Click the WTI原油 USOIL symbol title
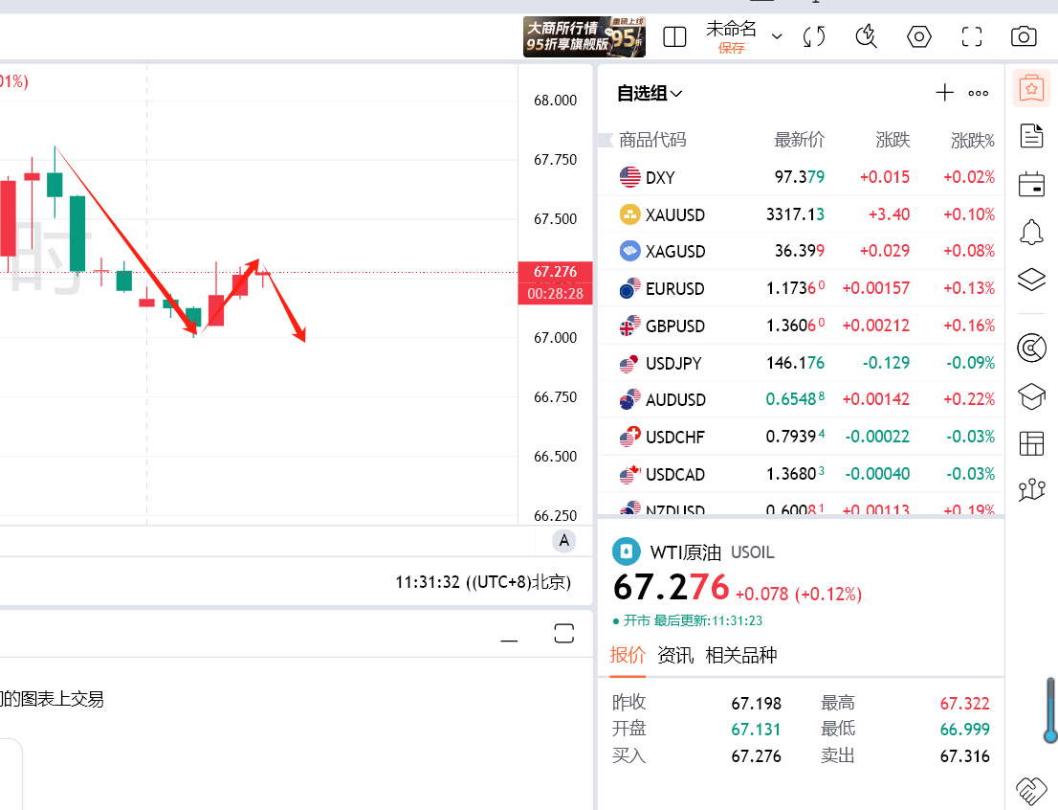Screen dimensions: 1058x810 [712, 552]
